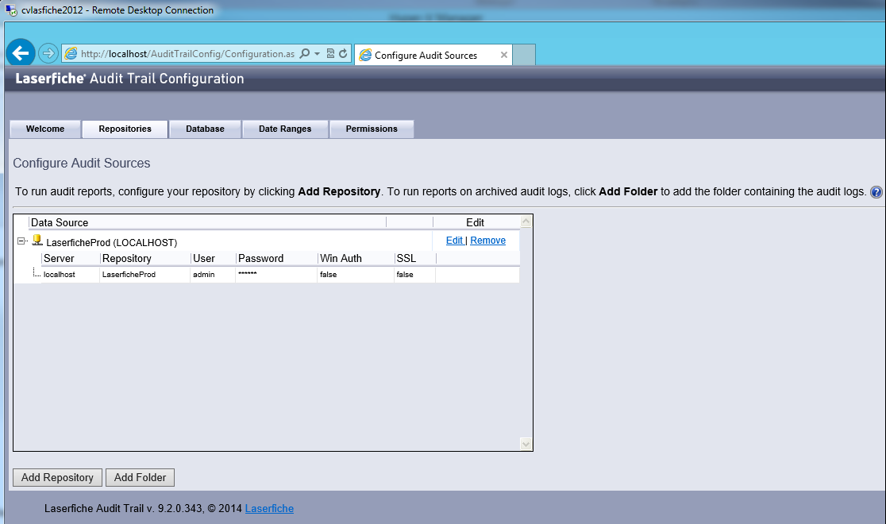This screenshot has height=524, width=886.
Task: Click the LaserficheProd repository icon
Action: (37, 241)
